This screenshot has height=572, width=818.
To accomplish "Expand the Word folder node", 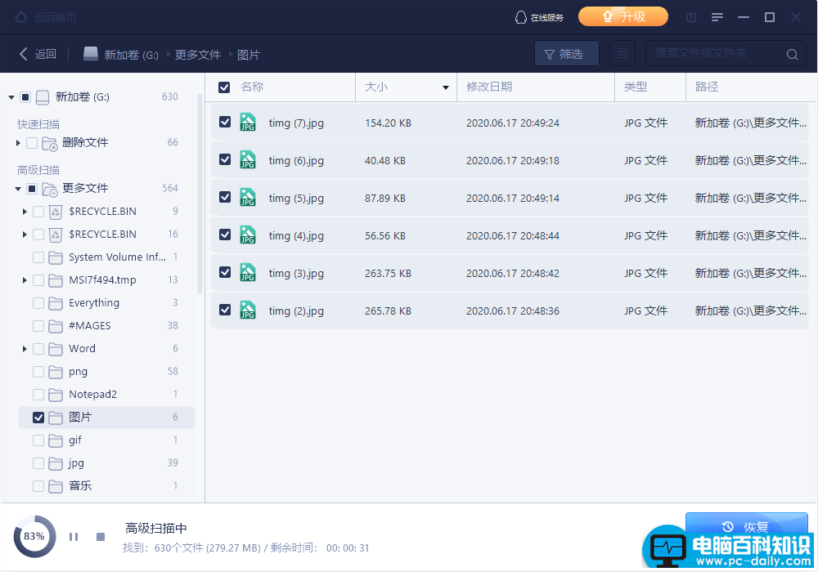I will (x=25, y=349).
